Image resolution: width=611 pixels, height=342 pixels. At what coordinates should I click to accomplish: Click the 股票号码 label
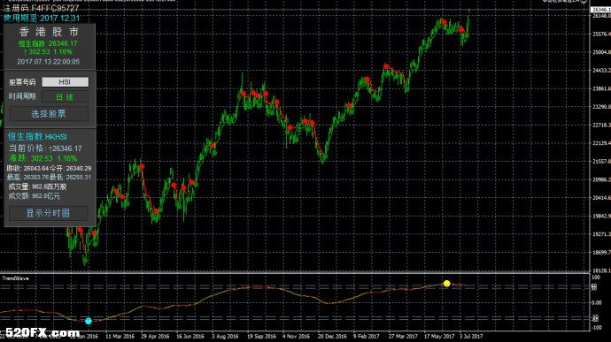point(22,82)
